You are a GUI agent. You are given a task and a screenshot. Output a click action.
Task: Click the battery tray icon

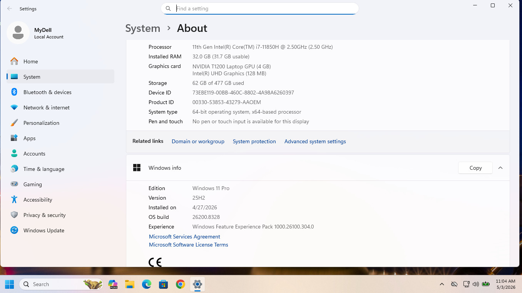coord(486,284)
